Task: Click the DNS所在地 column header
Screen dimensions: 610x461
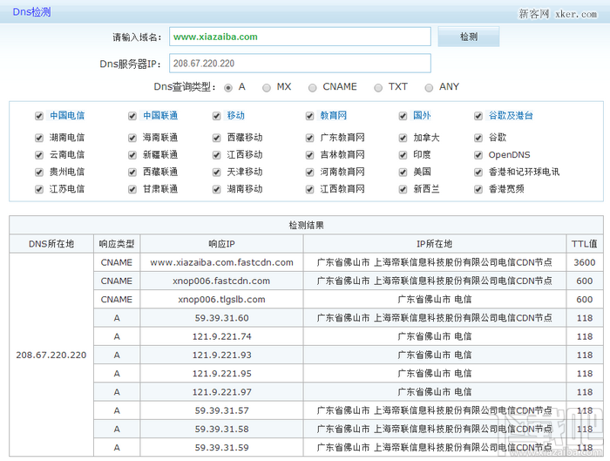Action: coord(51,244)
